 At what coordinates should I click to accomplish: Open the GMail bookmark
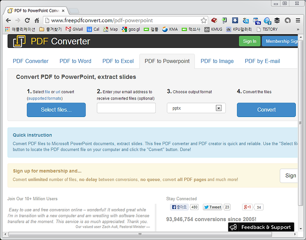coord(74,29)
